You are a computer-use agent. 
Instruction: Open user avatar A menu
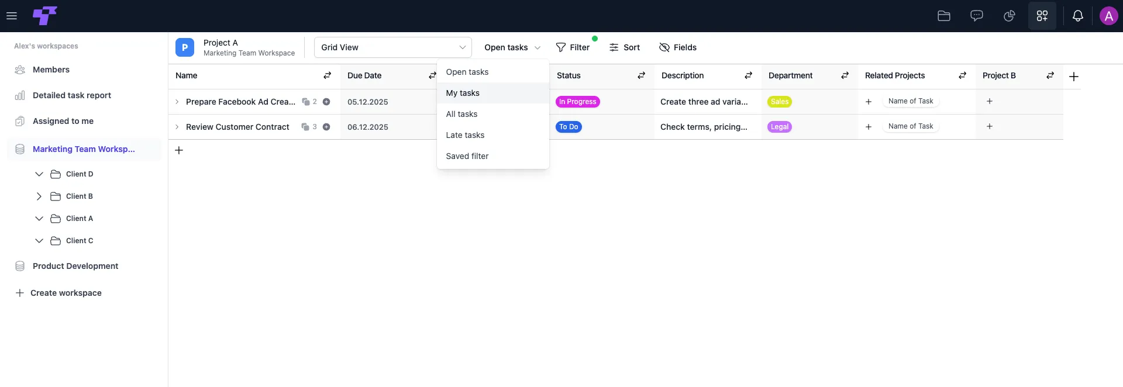(1108, 16)
